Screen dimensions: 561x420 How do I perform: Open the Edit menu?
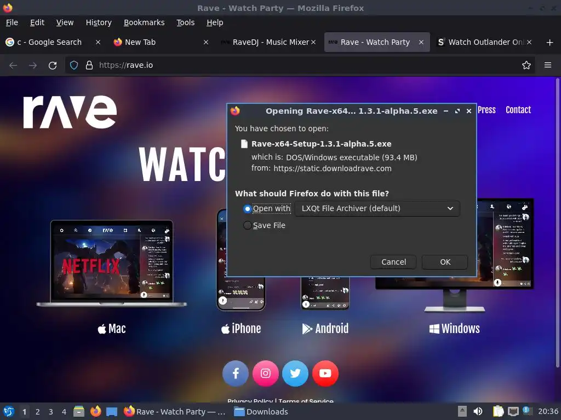click(37, 22)
